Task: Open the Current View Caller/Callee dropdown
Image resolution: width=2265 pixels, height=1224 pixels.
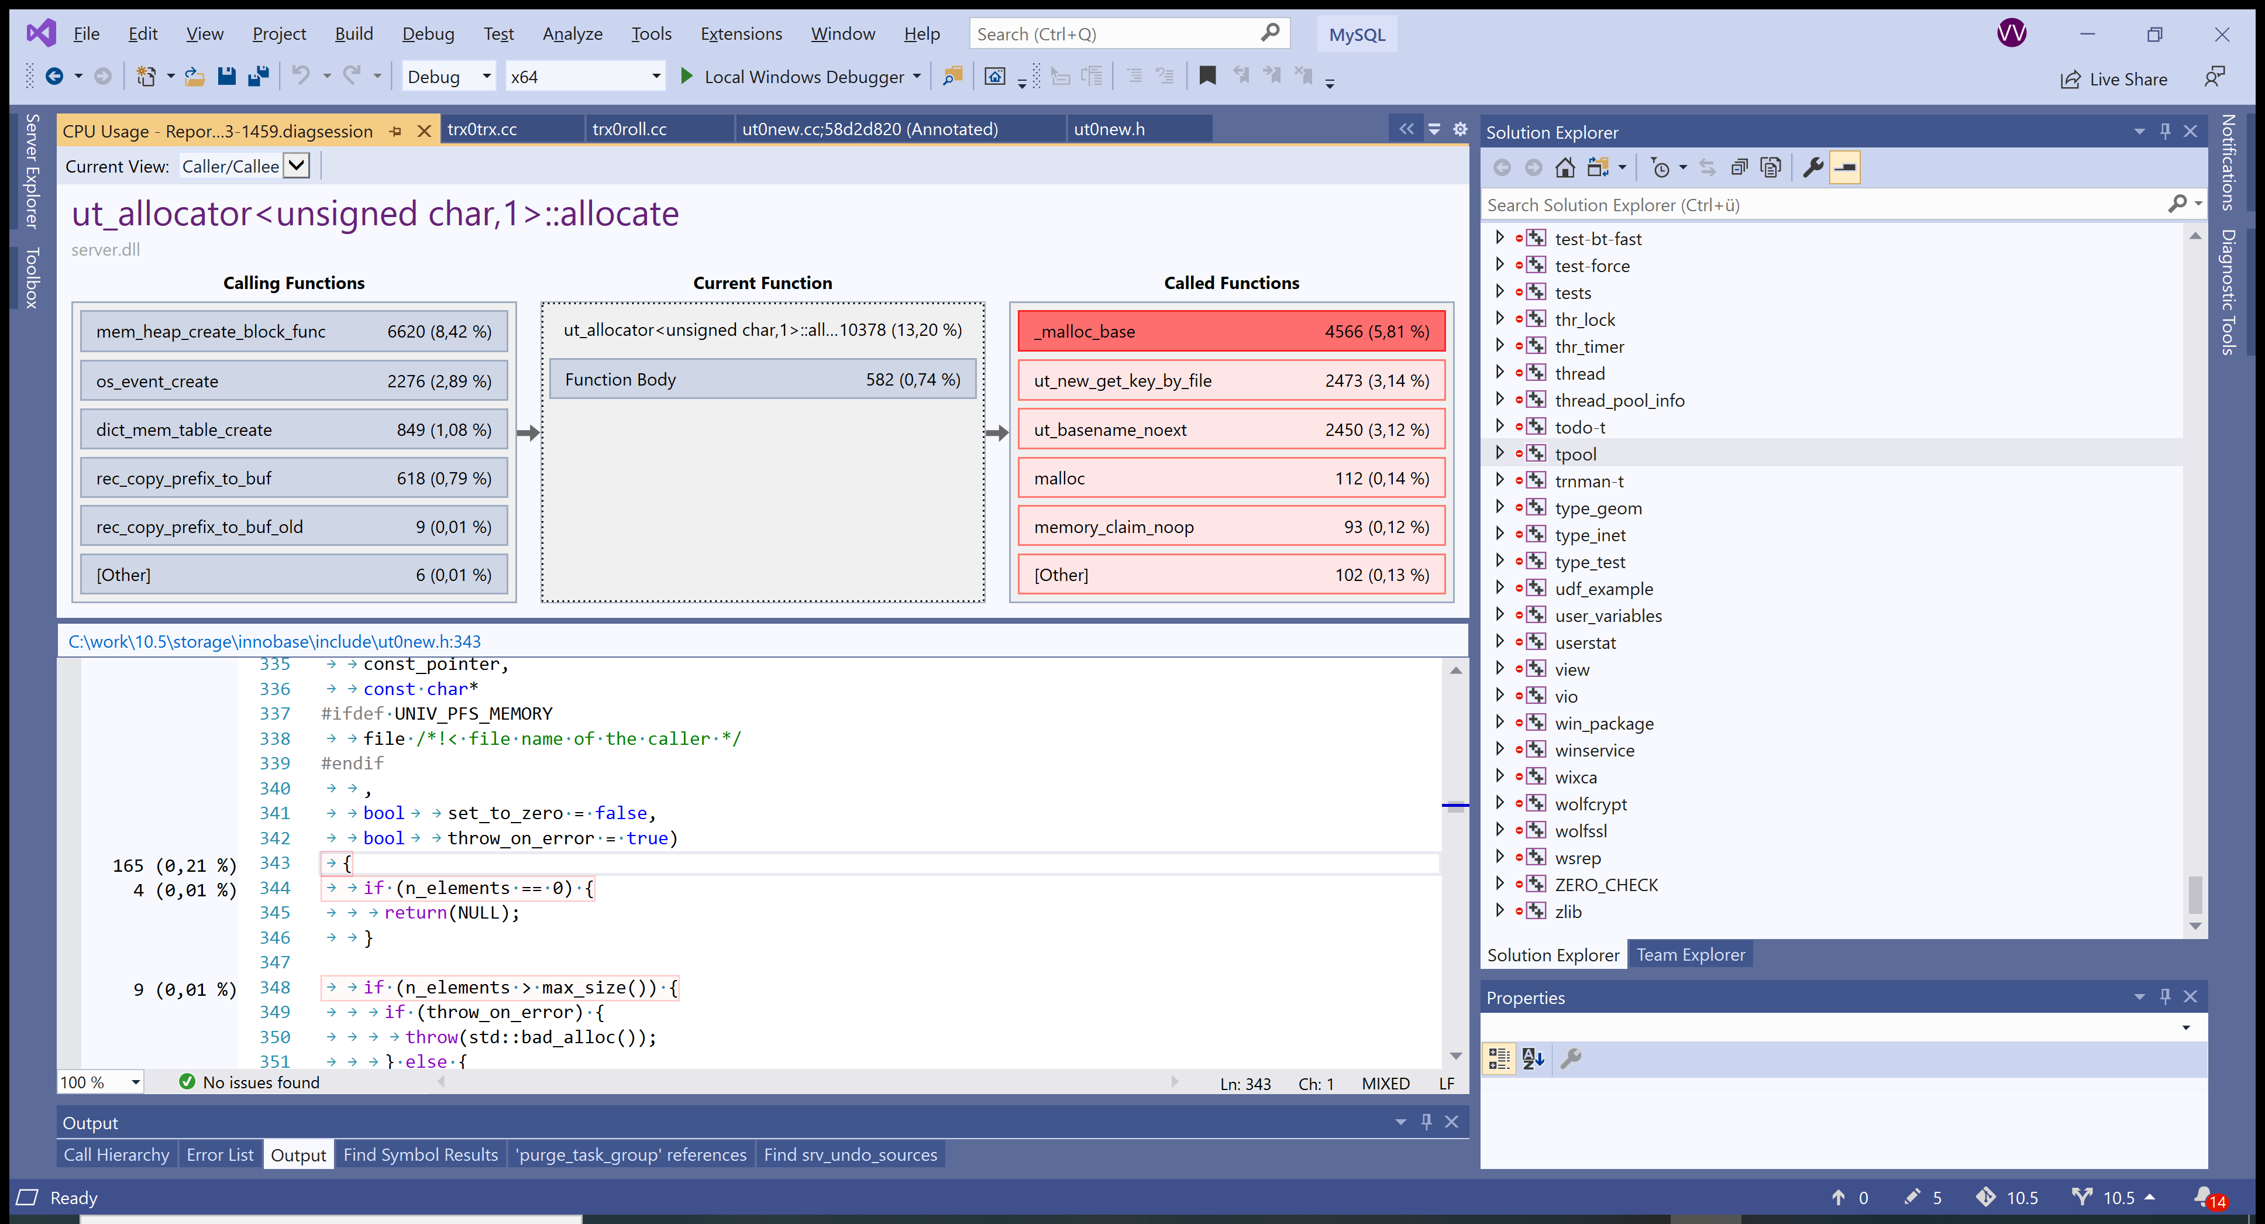Action: (x=297, y=166)
